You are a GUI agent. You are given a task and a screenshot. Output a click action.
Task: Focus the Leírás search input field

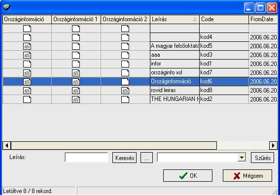(x=86, y=158)
